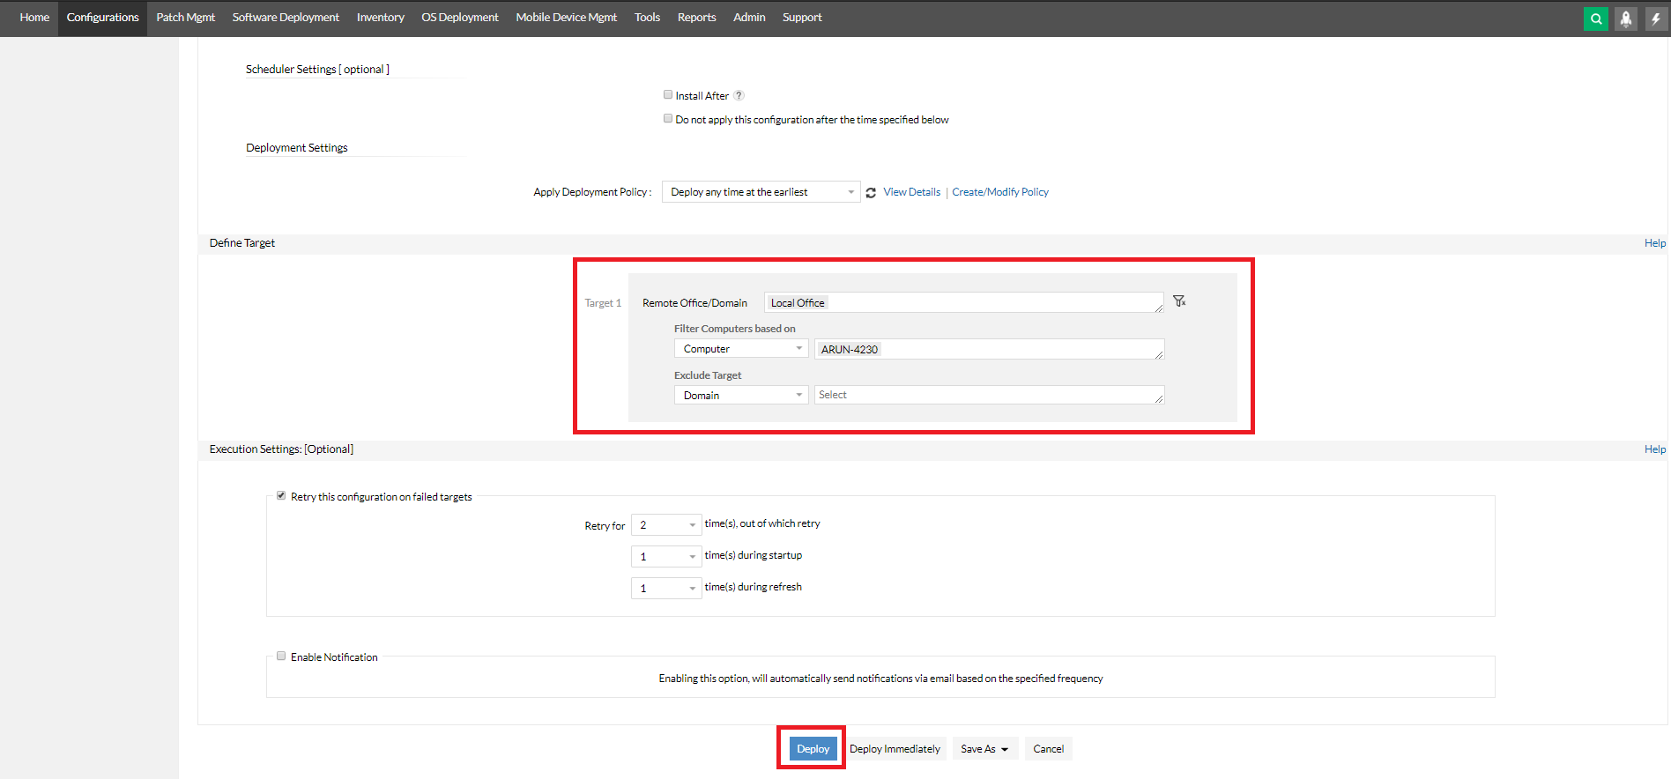Click the Remote Office/Domain input field
The image size is (1671, 779).
(x=964, y=302)
